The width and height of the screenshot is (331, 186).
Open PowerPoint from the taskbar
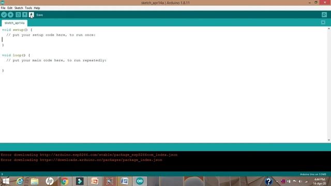[95, 181]
